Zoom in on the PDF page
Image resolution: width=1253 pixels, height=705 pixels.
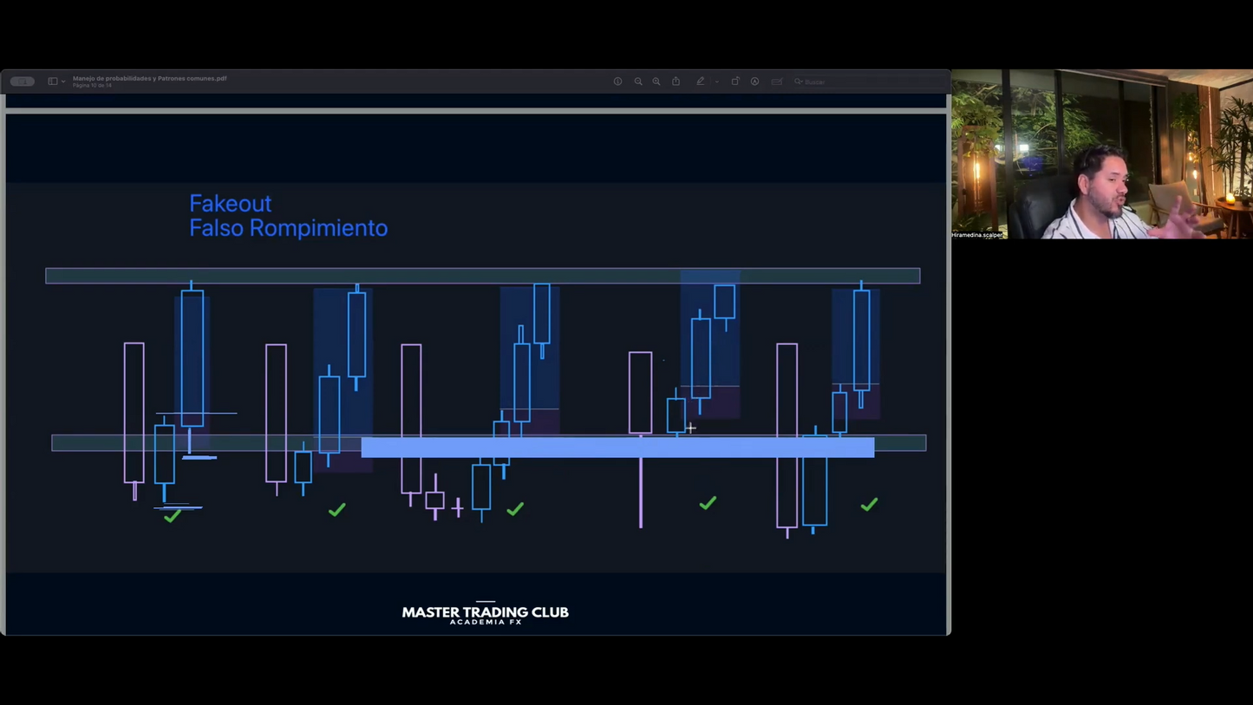coord(656,82)
